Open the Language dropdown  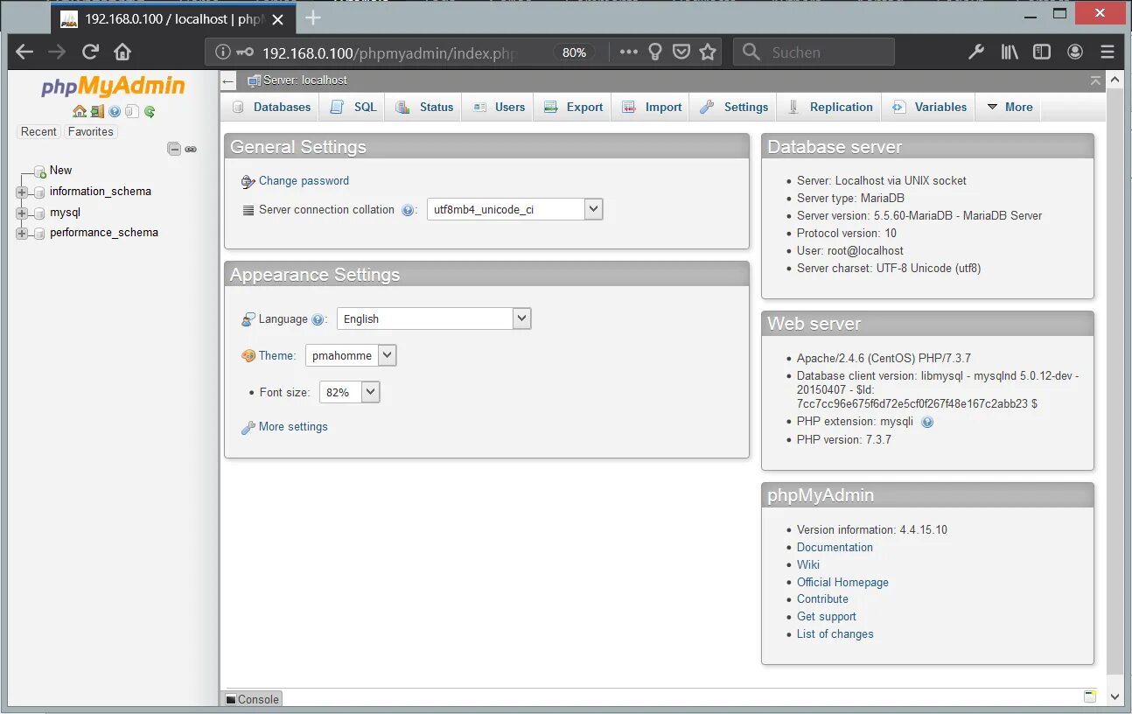(434, 319)
